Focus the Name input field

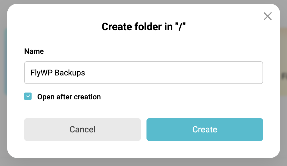point(143,73)
